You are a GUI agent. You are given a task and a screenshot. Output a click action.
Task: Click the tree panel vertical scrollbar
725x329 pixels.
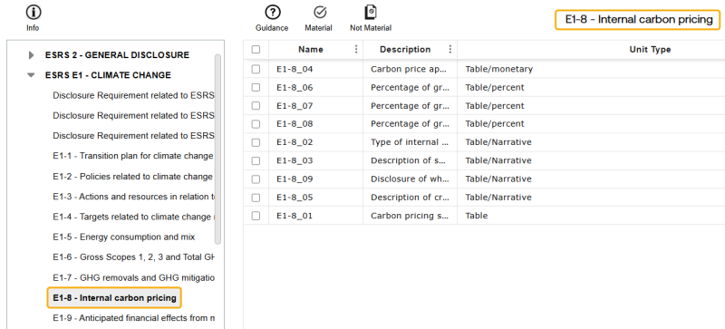tap(217, 149)
